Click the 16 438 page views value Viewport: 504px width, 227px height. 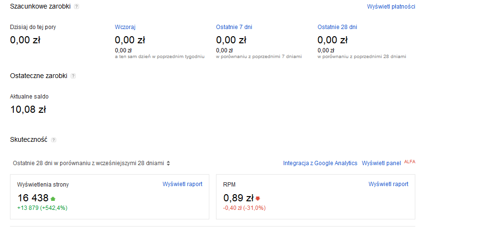tap(33, 198)
